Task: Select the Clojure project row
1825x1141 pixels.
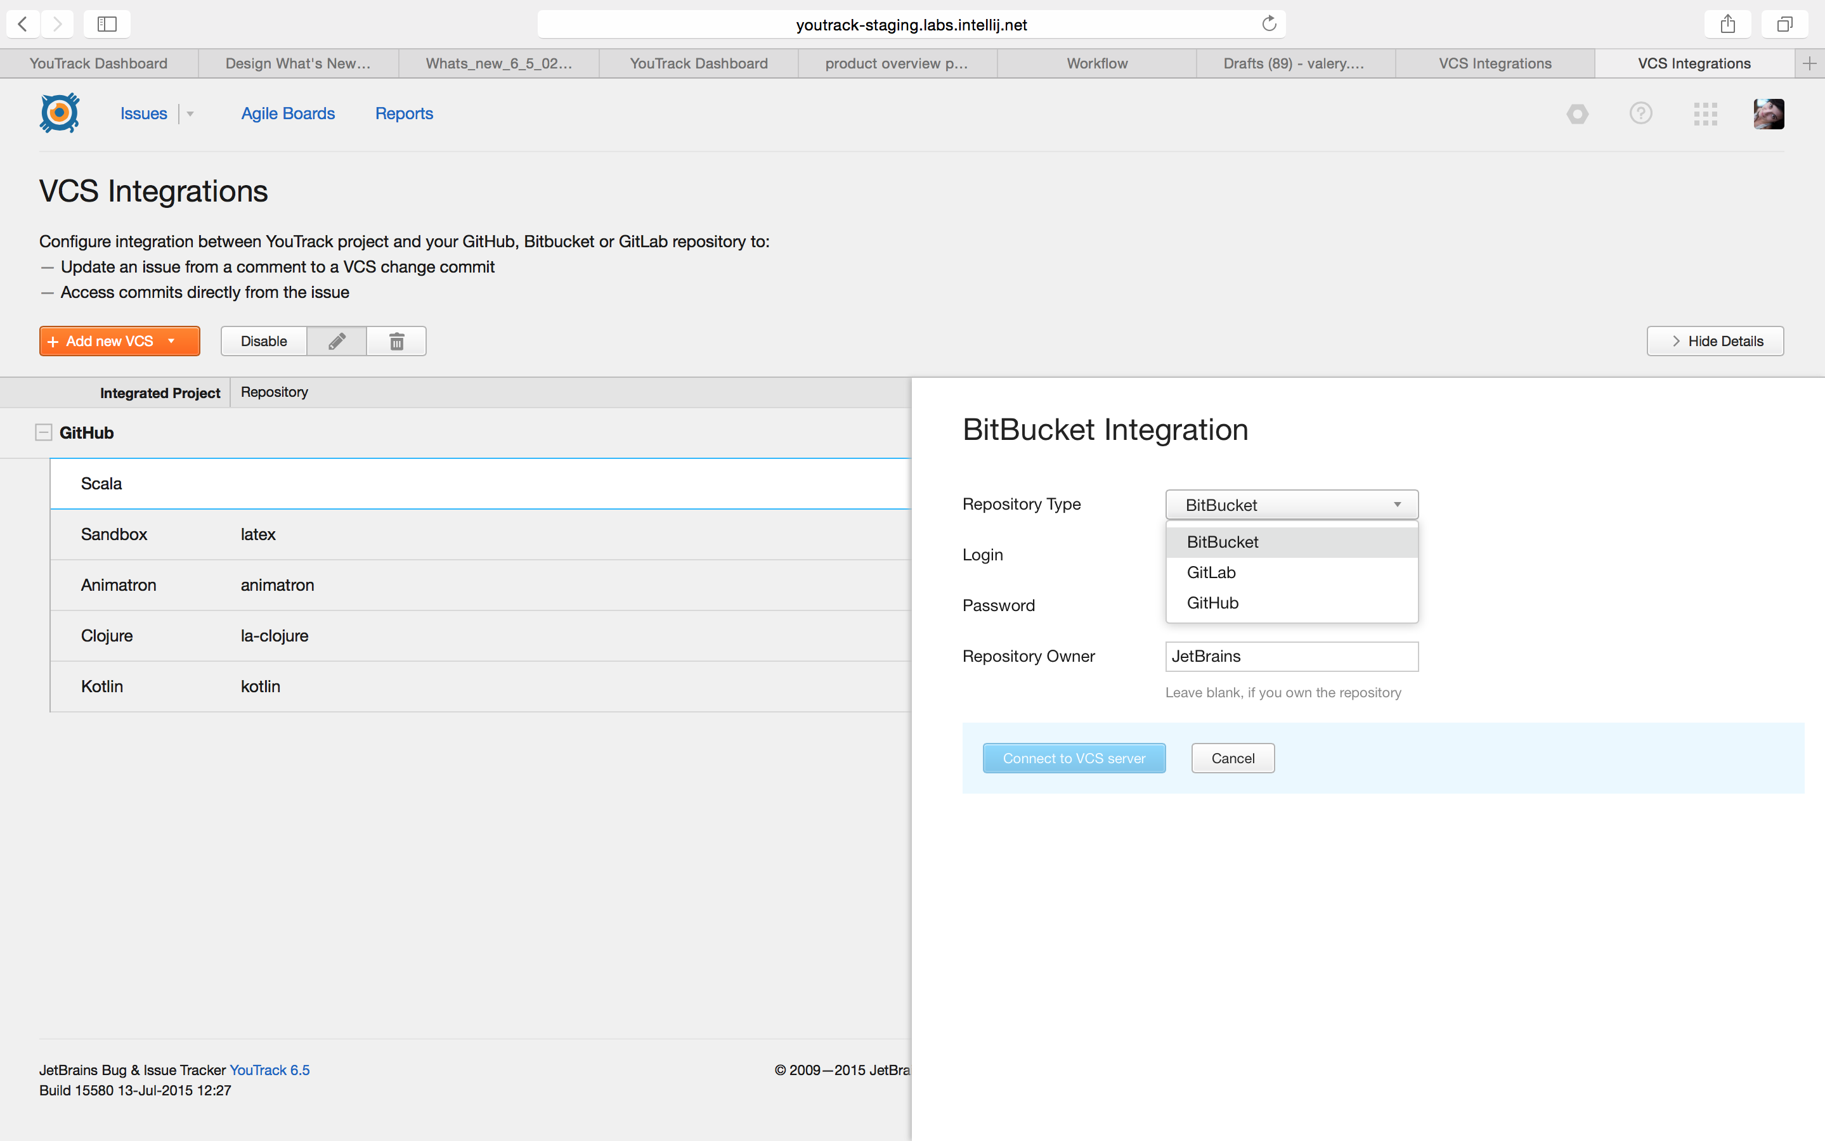Action: tap(481, 636)
